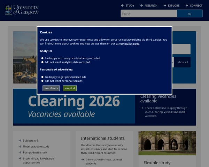Click the arrow icon beside RESEARCH

tap(141, 6)
